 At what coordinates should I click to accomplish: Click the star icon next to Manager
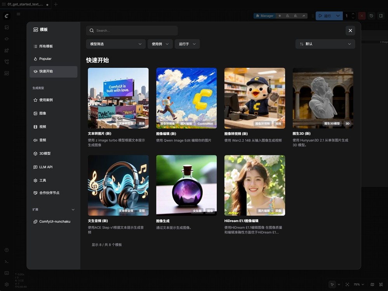pos(280,16)
